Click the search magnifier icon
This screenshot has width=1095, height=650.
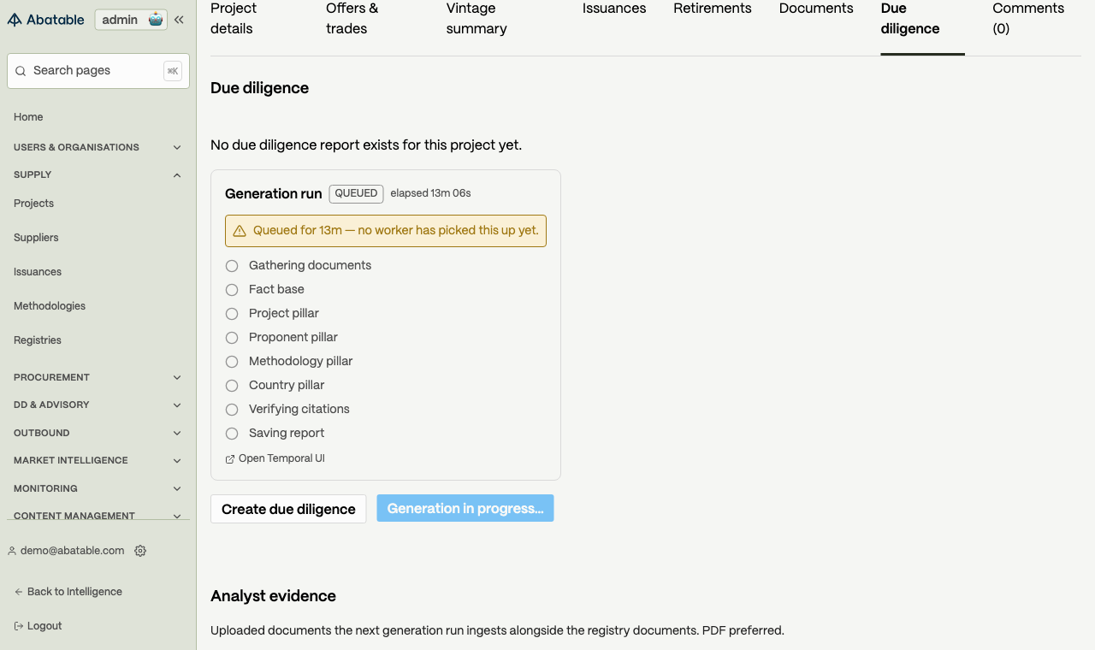click(x=21, y=71)
